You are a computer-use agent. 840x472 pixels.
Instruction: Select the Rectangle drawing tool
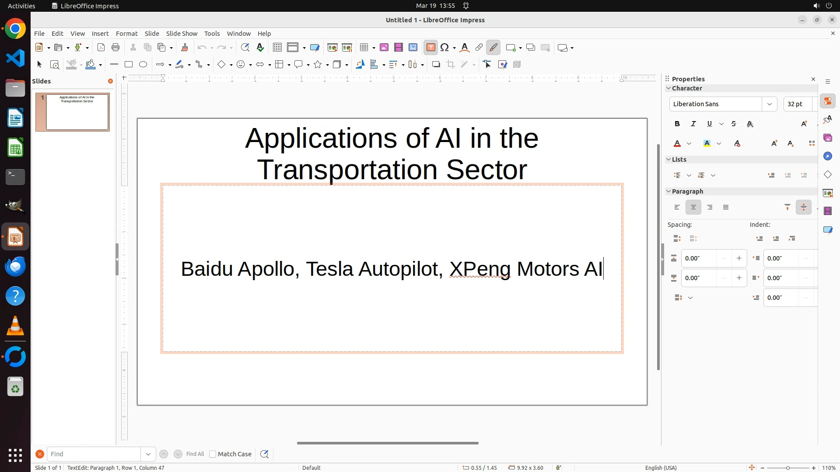(129, 65)
